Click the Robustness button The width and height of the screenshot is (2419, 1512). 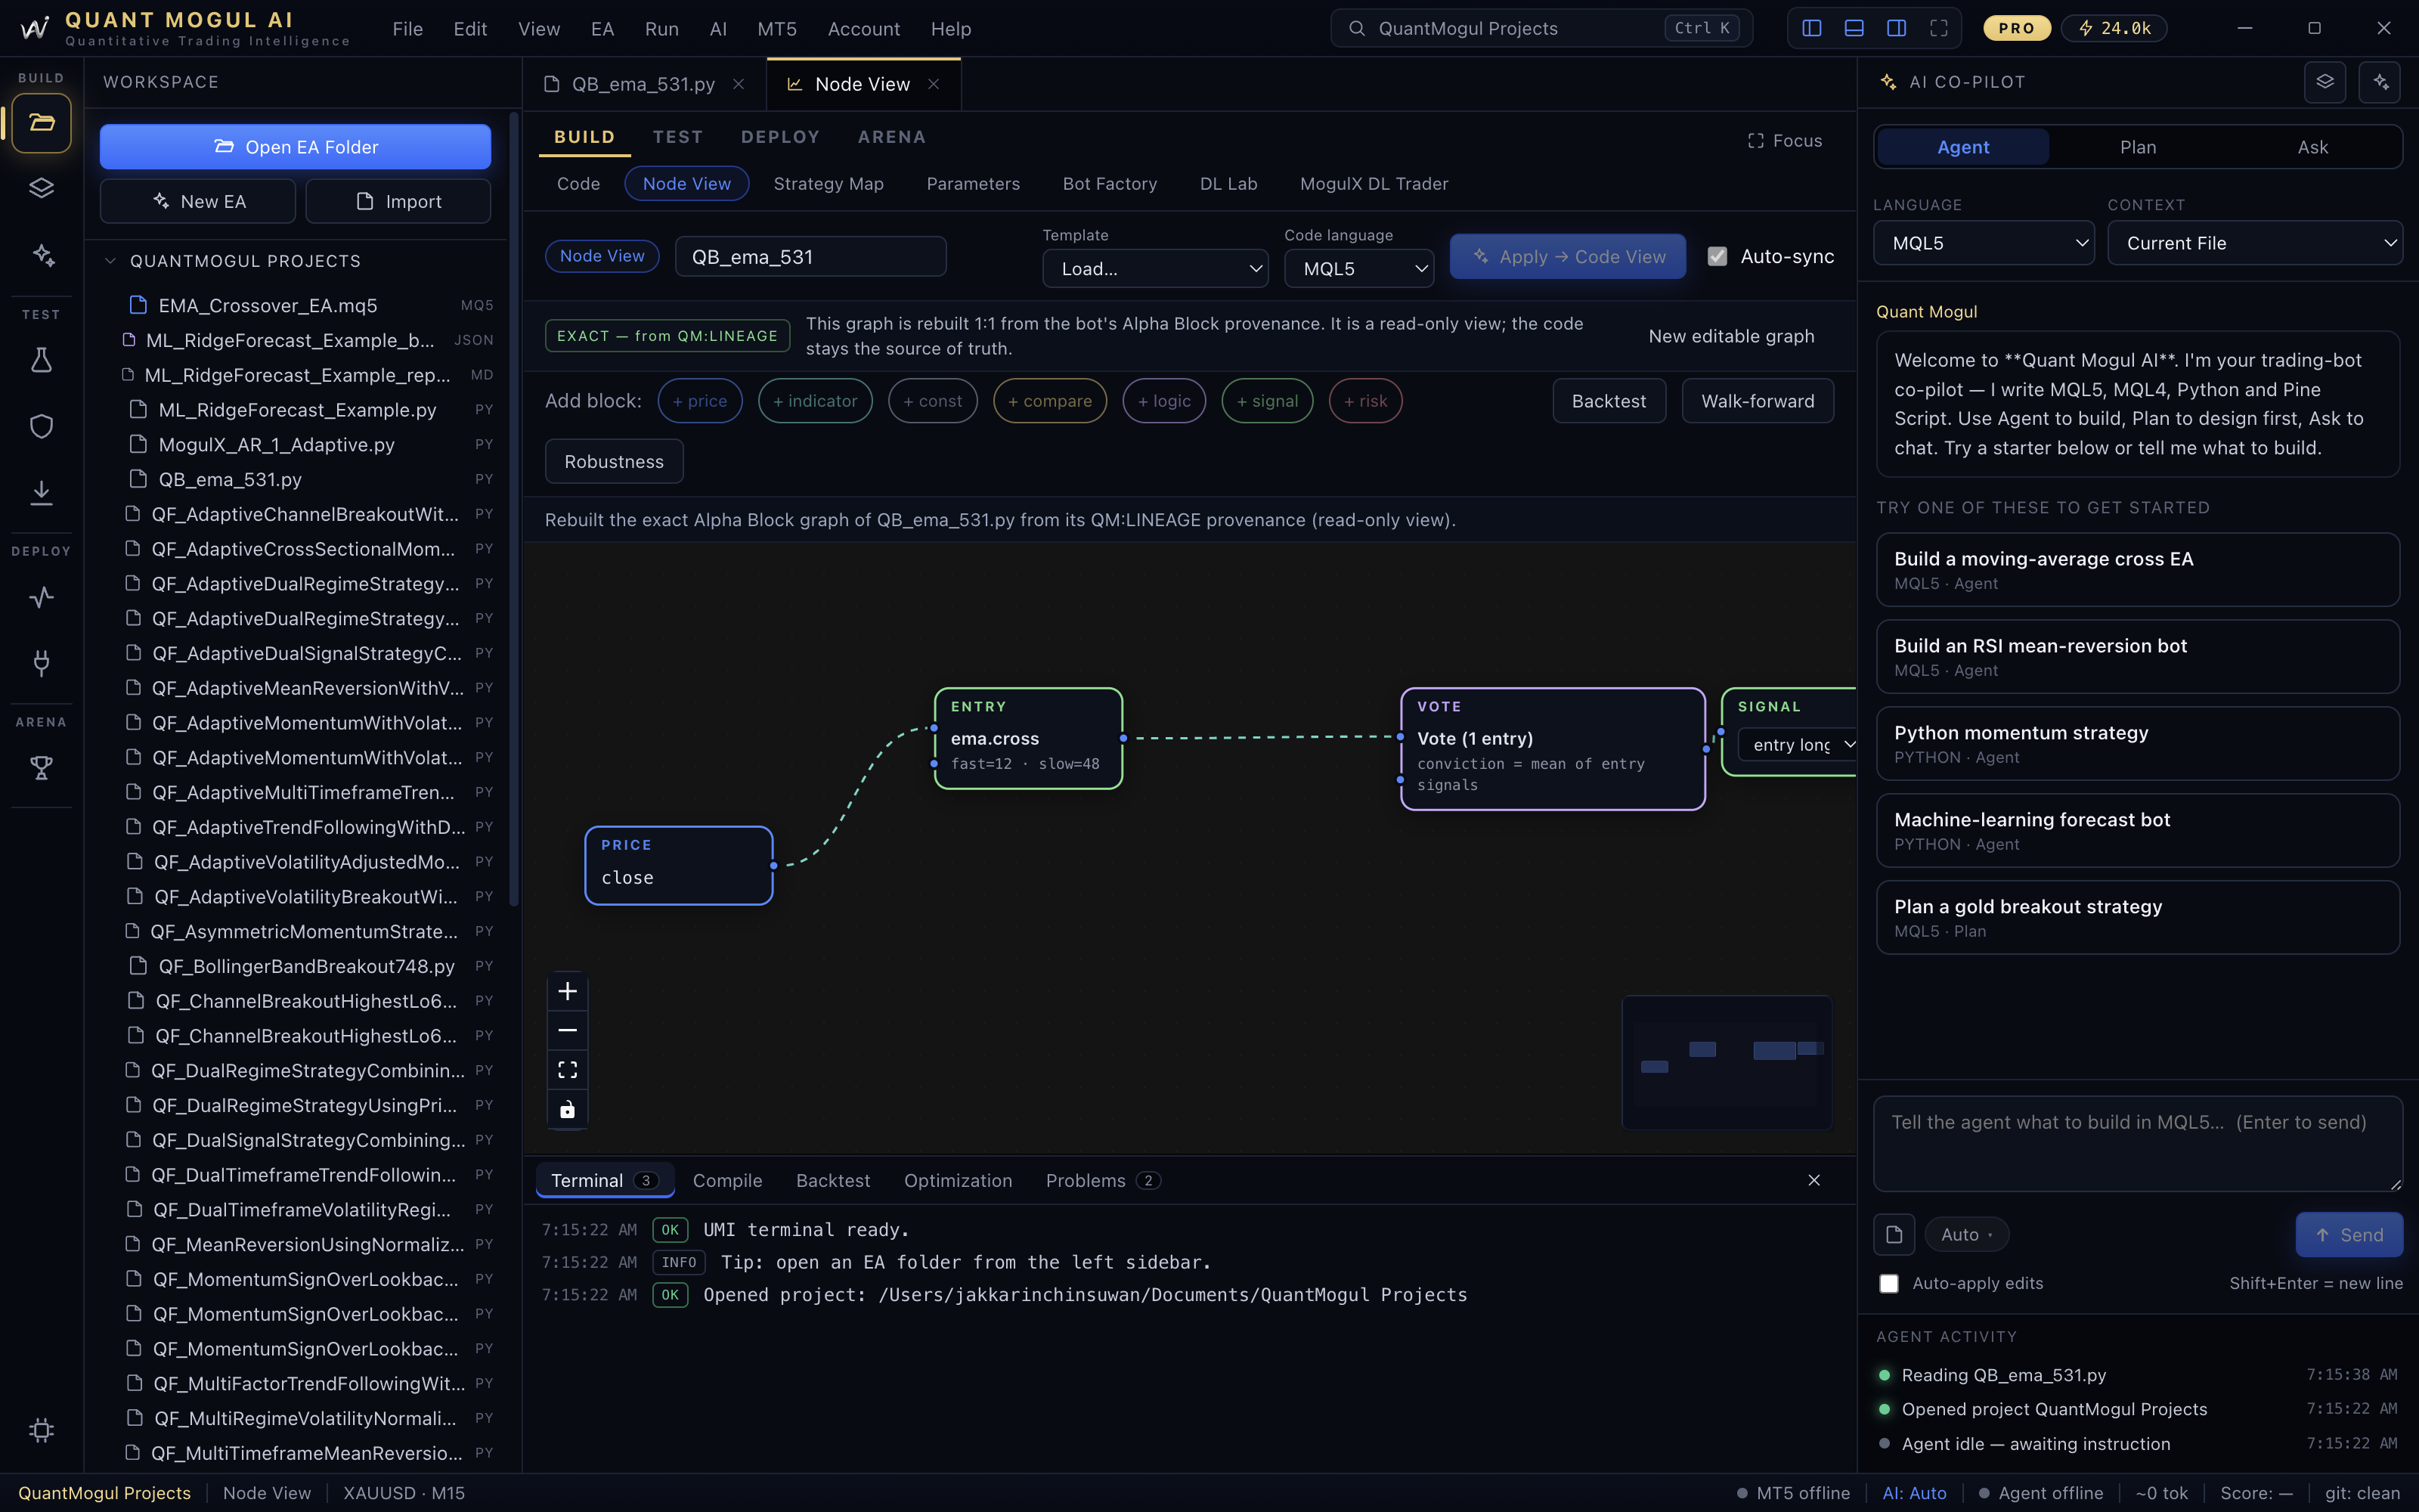(614, 462)
